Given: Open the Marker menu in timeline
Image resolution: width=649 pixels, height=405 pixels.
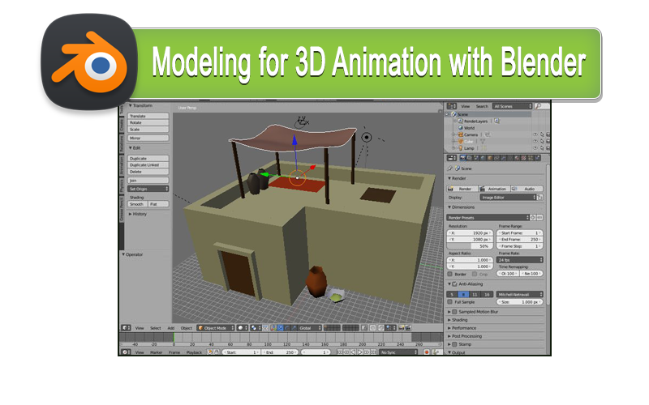Looking at the screenshot, I should point(156,352).
